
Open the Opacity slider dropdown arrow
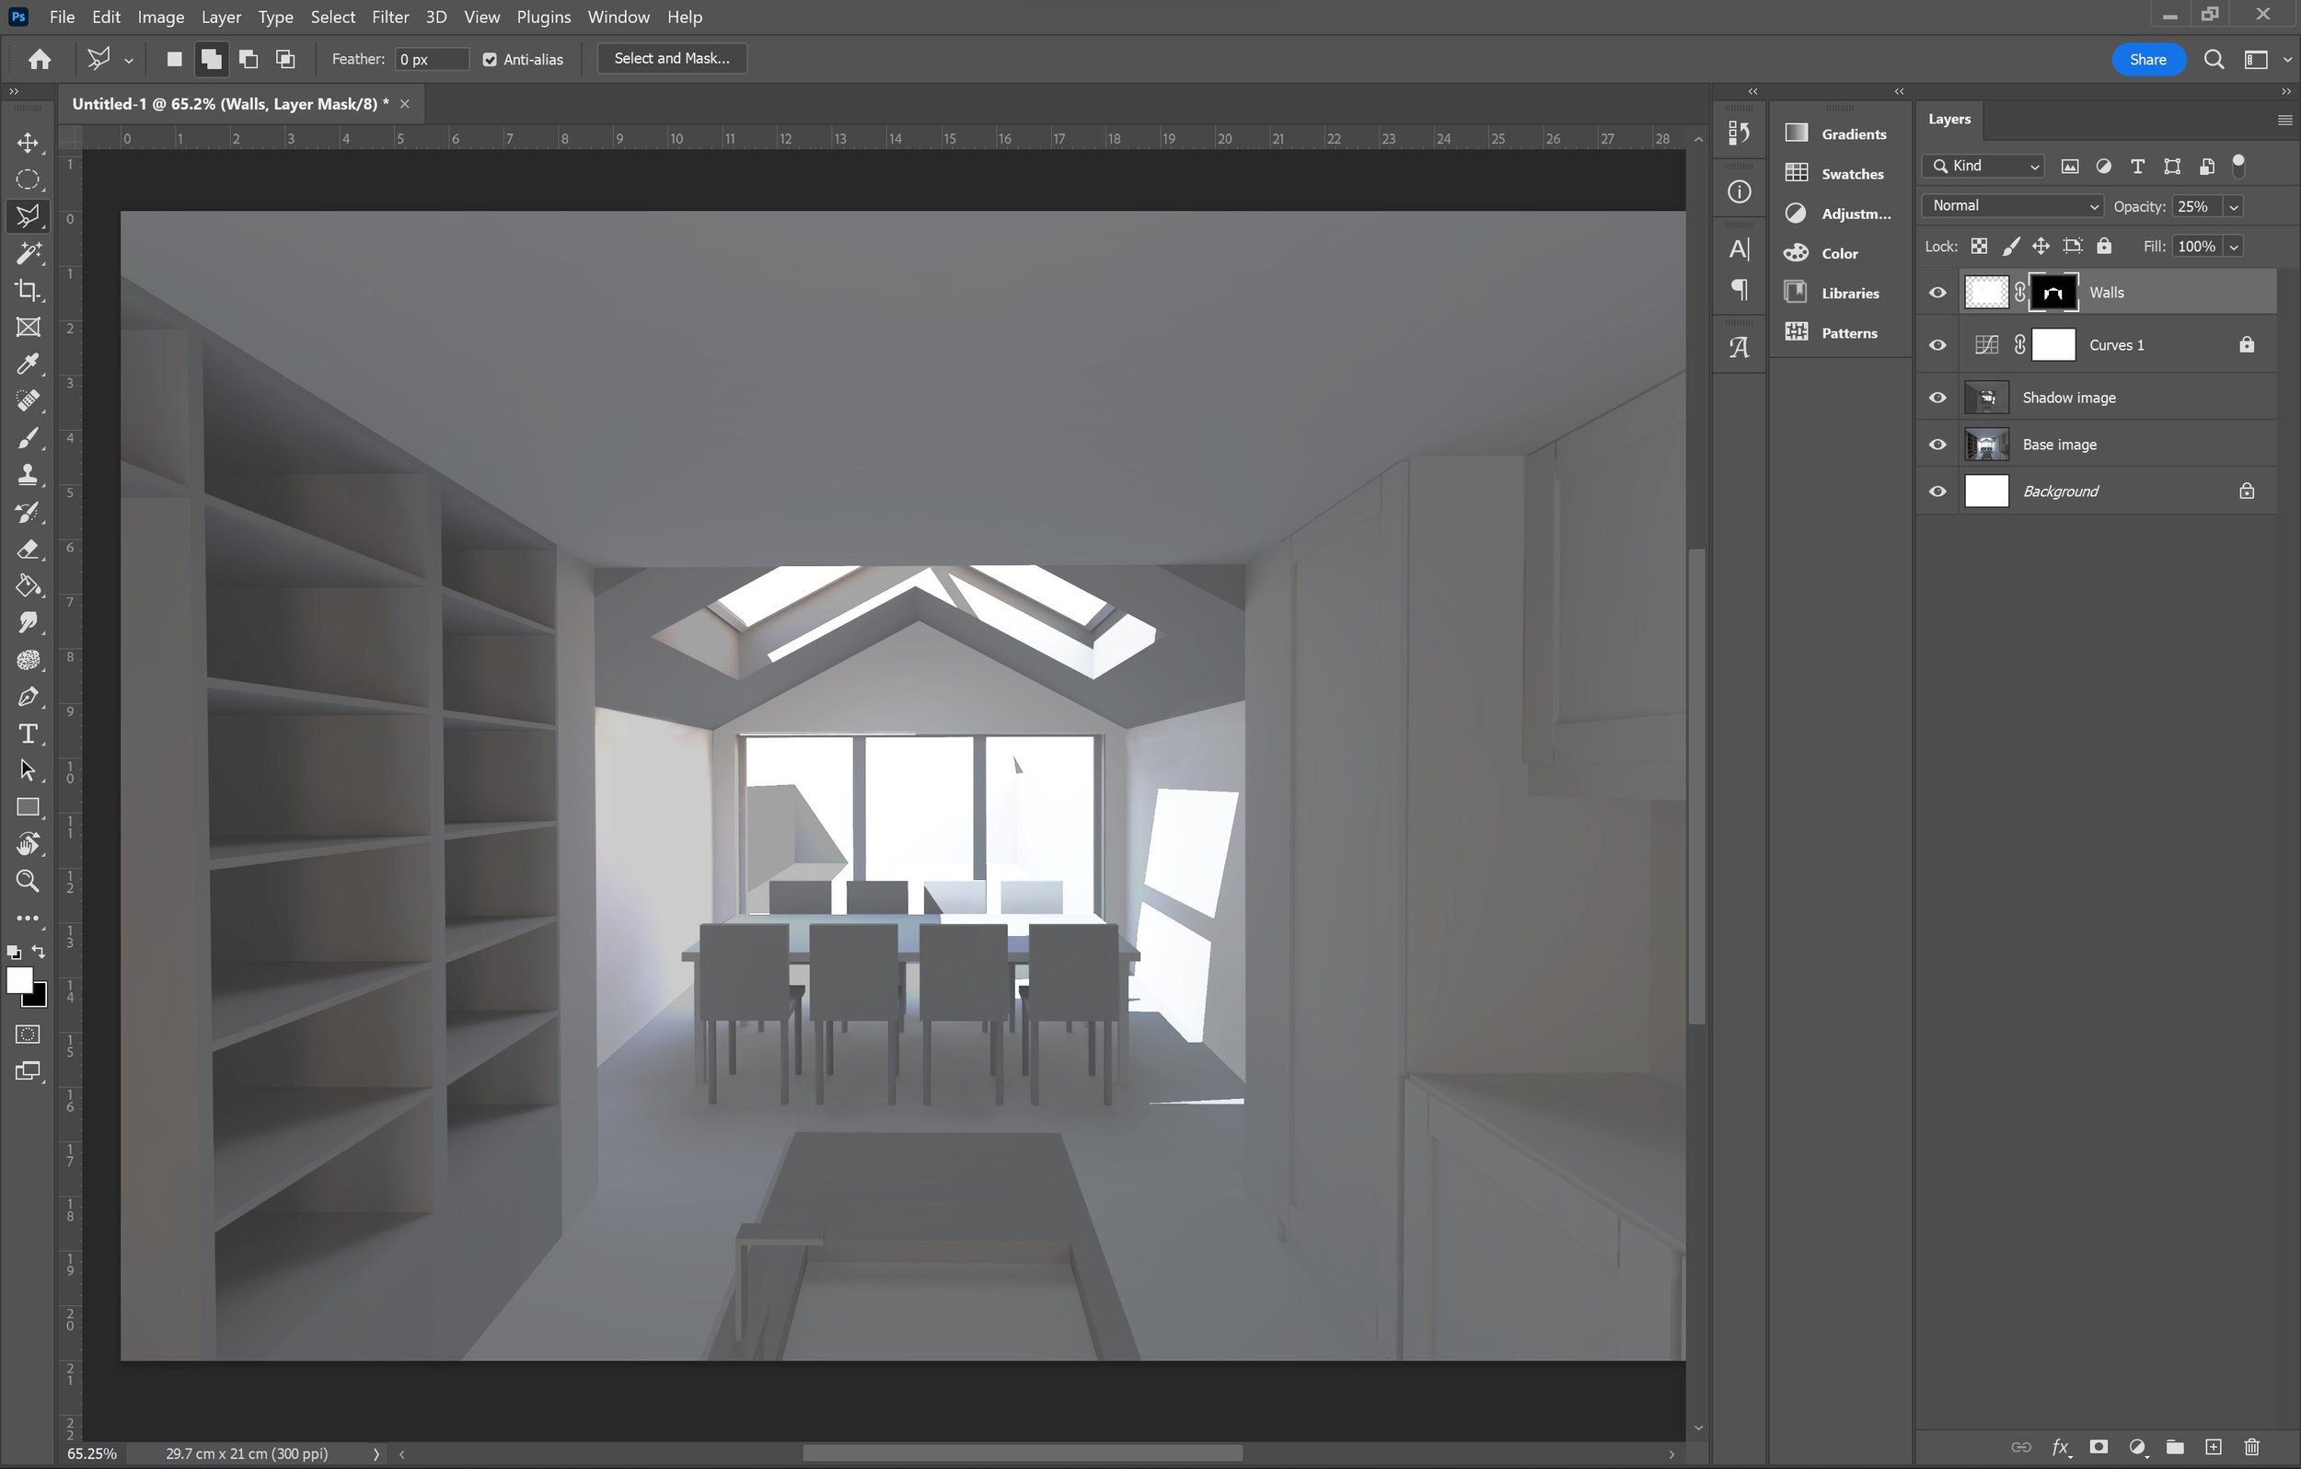point(2233,206)
